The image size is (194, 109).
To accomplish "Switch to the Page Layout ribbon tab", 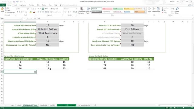I will [23, 5].
